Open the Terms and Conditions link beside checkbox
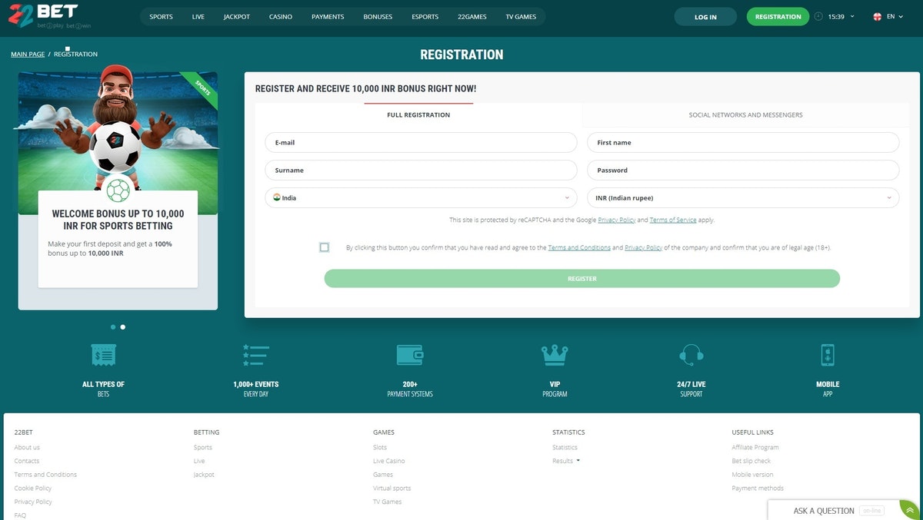This screenshot has width=923, height=520. (x=579, y=248)
